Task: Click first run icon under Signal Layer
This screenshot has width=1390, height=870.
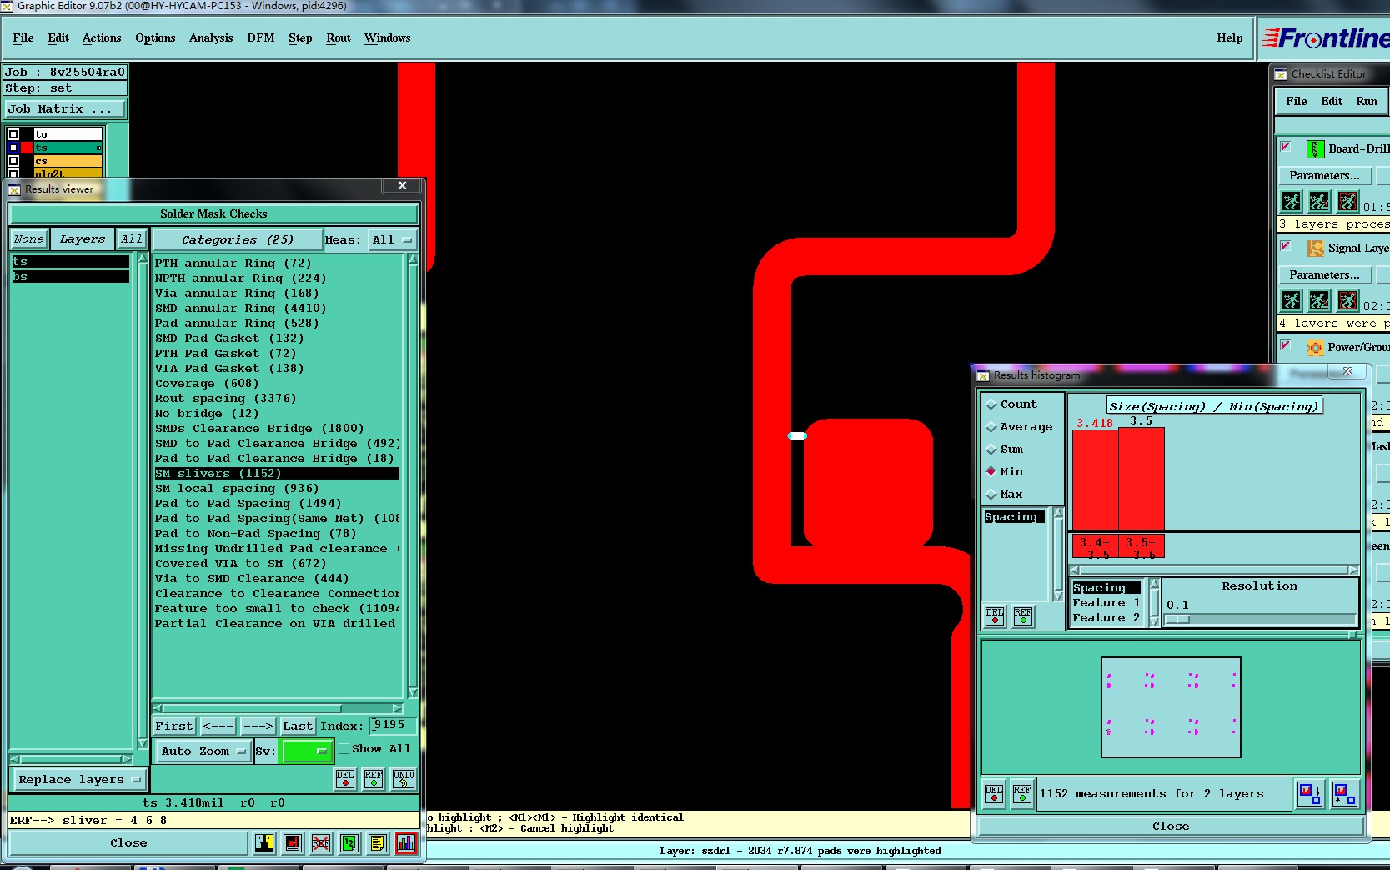Action: click(1291, 300)
